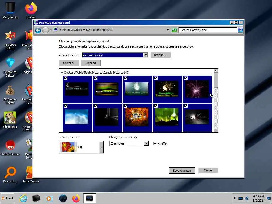Click the volume speaker tray icon
Viewport: 272px width, 204px height.
point(247,198)
